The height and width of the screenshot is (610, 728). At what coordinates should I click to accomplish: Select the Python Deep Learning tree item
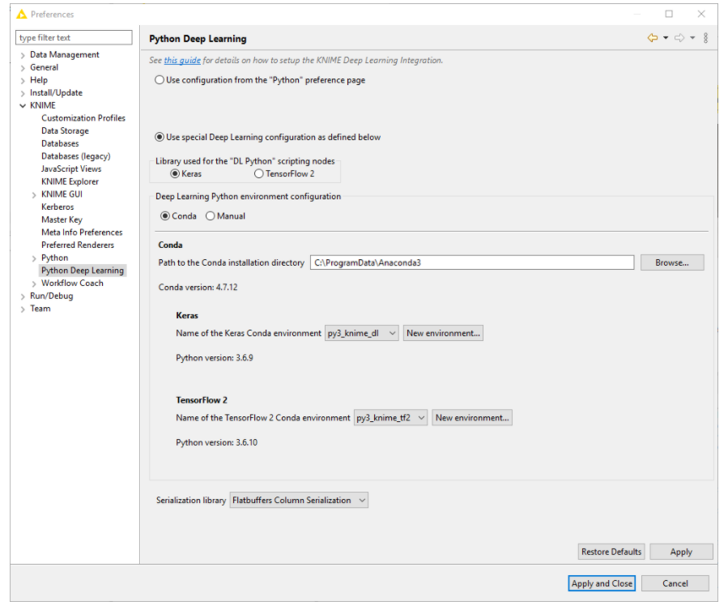(83, 271)
